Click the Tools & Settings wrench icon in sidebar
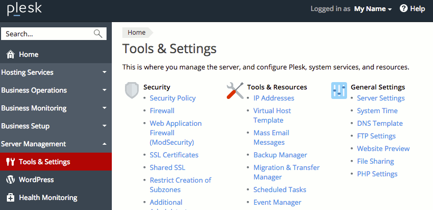The width and height of the screenshot is (433, 210). (x=11, y=162)
